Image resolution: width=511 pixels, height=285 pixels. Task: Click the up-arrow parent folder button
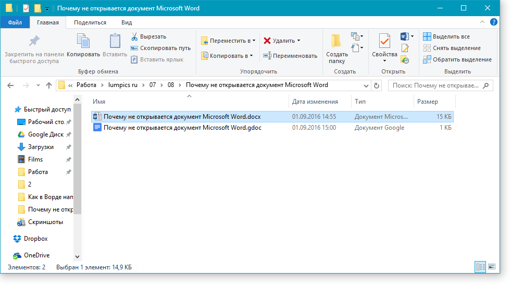49,85
